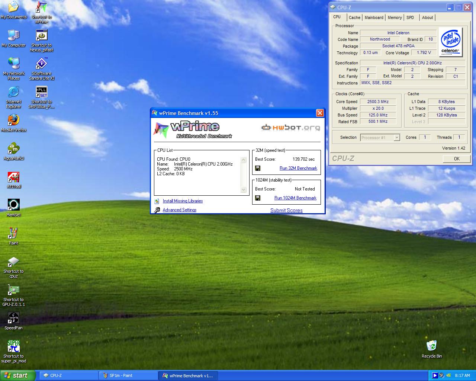Viewport: 476px width, 381px height.
Task: Click the blue arrow system tray icon
Action: [434, 375]
